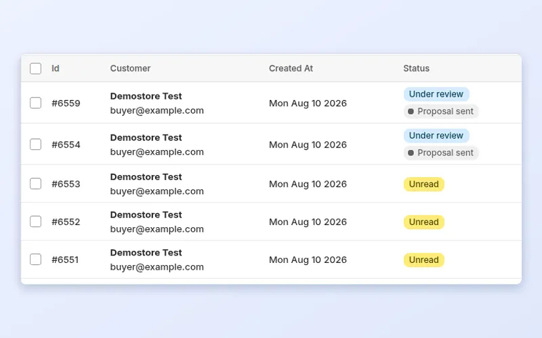Click Demostore Test name in row #6551
This screenshot has width=542, height=338.
click(x=146, y=252)
